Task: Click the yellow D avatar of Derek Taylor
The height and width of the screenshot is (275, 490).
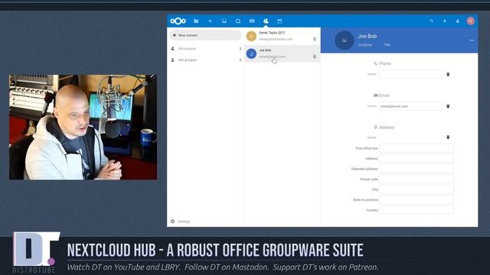Action: 251,36
